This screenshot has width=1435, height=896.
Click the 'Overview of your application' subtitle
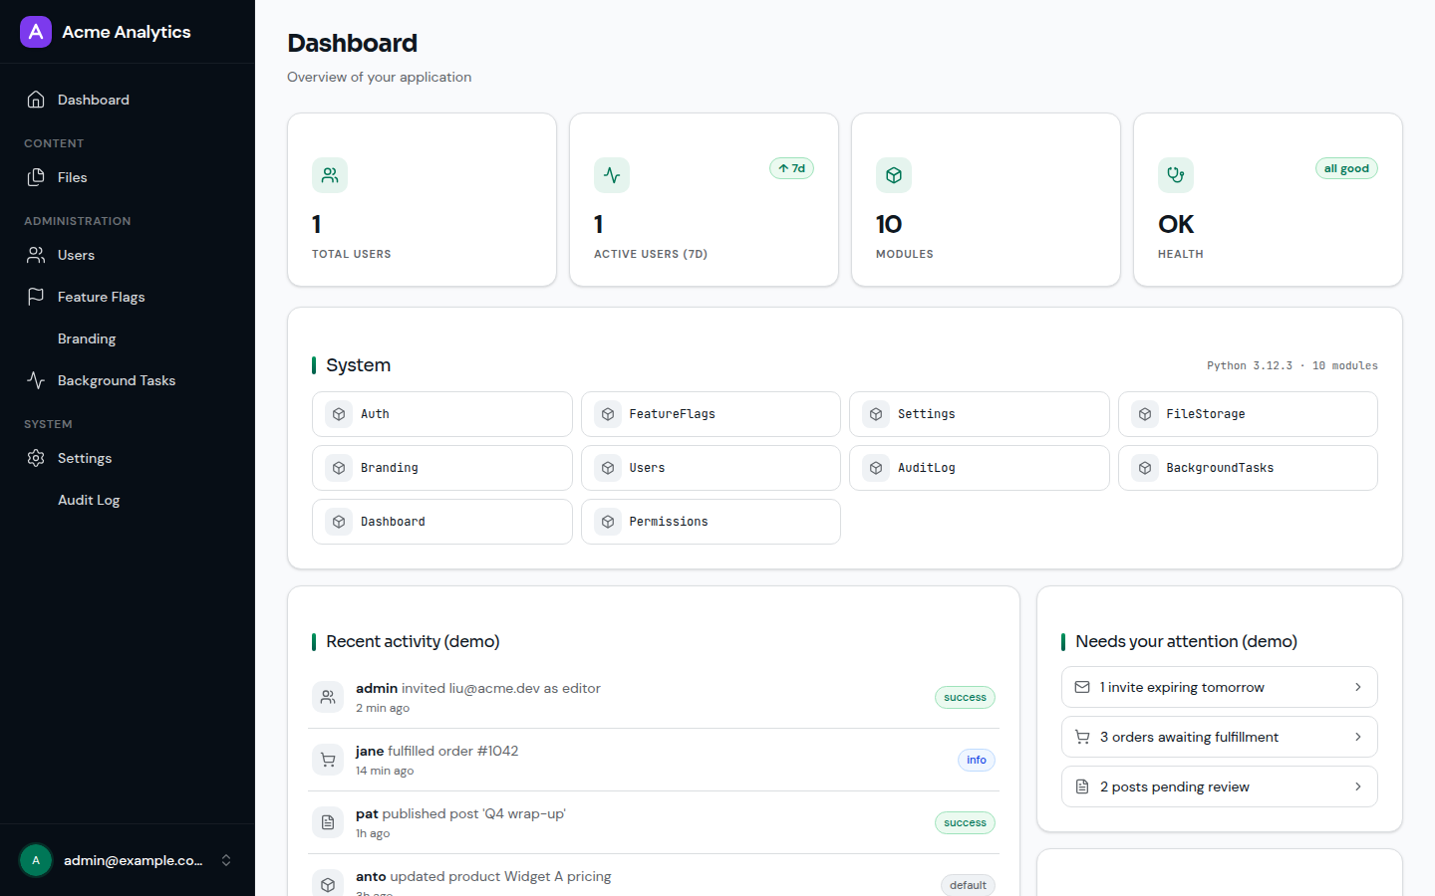coord(380,78)
